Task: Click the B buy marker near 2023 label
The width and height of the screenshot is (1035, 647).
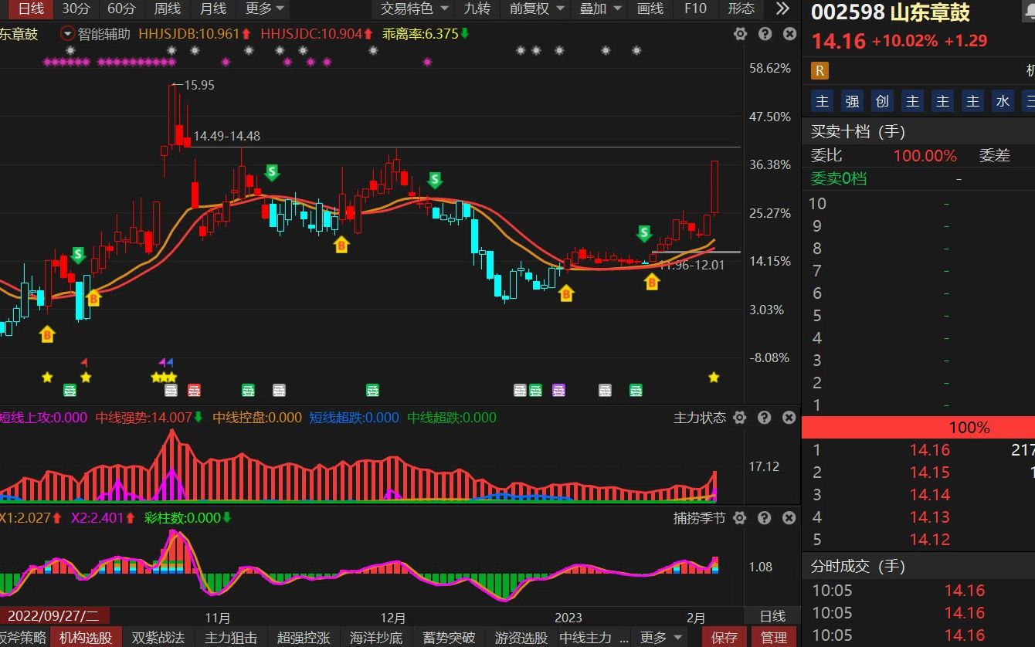Action: (x=567, y=293)
